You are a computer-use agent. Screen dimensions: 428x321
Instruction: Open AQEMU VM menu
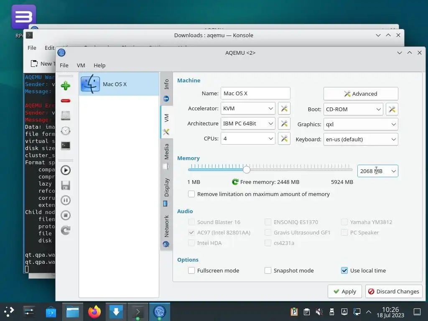(x=81, y=65)
